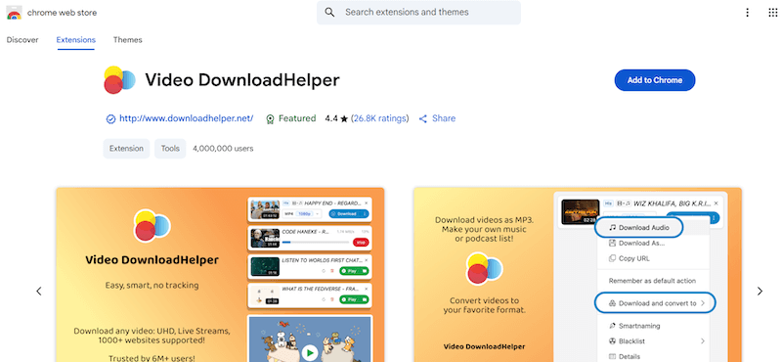The image size is (782, 362).
Task: Focus the Search extensions and themes field
Action: (419, 13)
